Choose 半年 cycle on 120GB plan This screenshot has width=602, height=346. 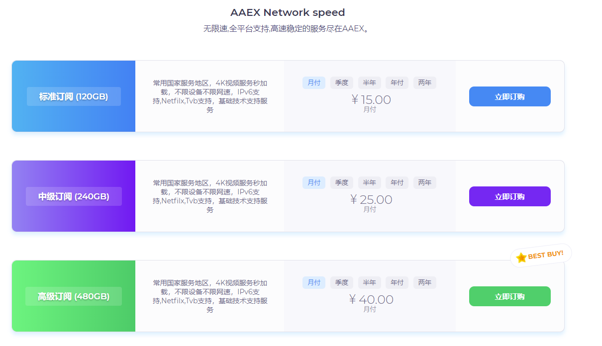pyautogui.click(x=369, y=83)
